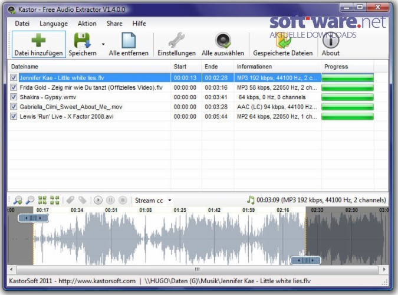This screenshot has height=295, width=398.
Task: Click the first grey tag icon
Action: [70, 200]
